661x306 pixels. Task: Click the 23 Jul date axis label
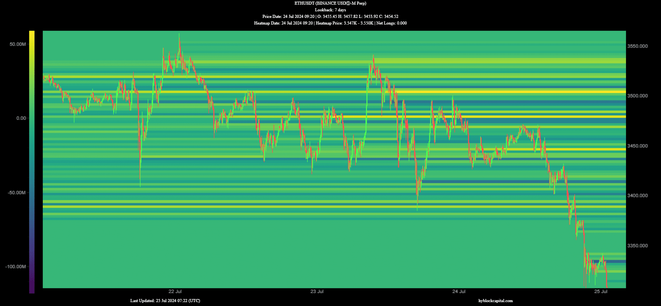(x=317, y=292)
